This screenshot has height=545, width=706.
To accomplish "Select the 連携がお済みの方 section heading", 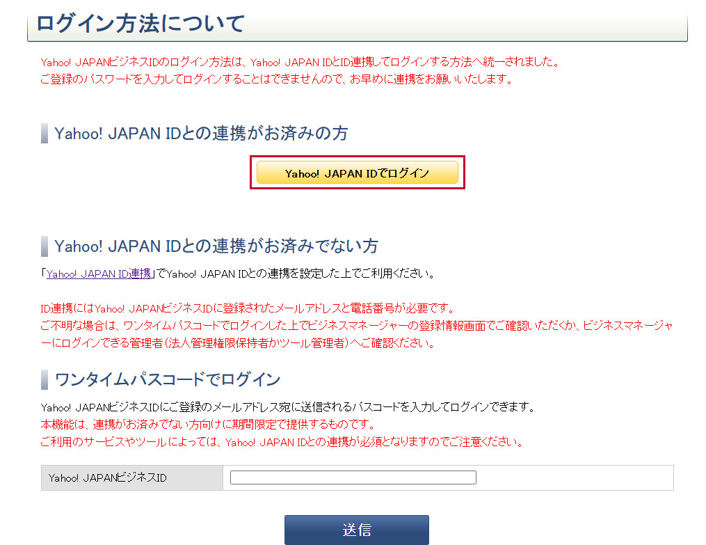I will [201, 134].
